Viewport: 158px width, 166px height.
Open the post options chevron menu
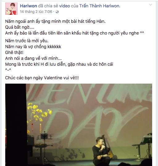click(151, 5)
